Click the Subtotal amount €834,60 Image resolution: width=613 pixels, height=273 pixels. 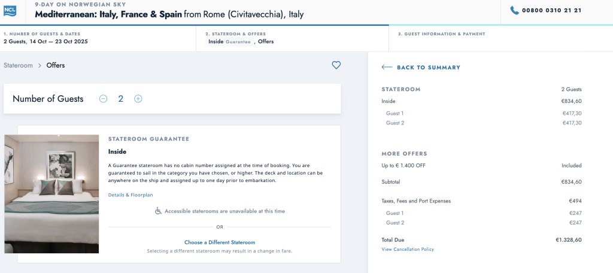coord(571,182)
